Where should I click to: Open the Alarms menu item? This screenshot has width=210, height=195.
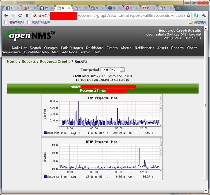(x=126, y=48)
